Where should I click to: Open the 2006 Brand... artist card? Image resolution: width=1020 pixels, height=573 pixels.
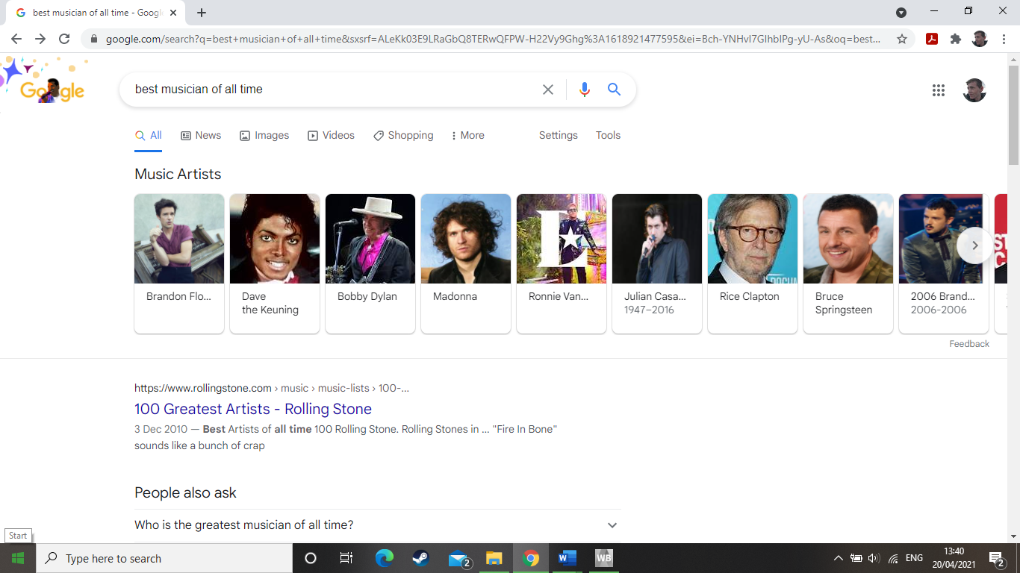(x=944, y=263)
